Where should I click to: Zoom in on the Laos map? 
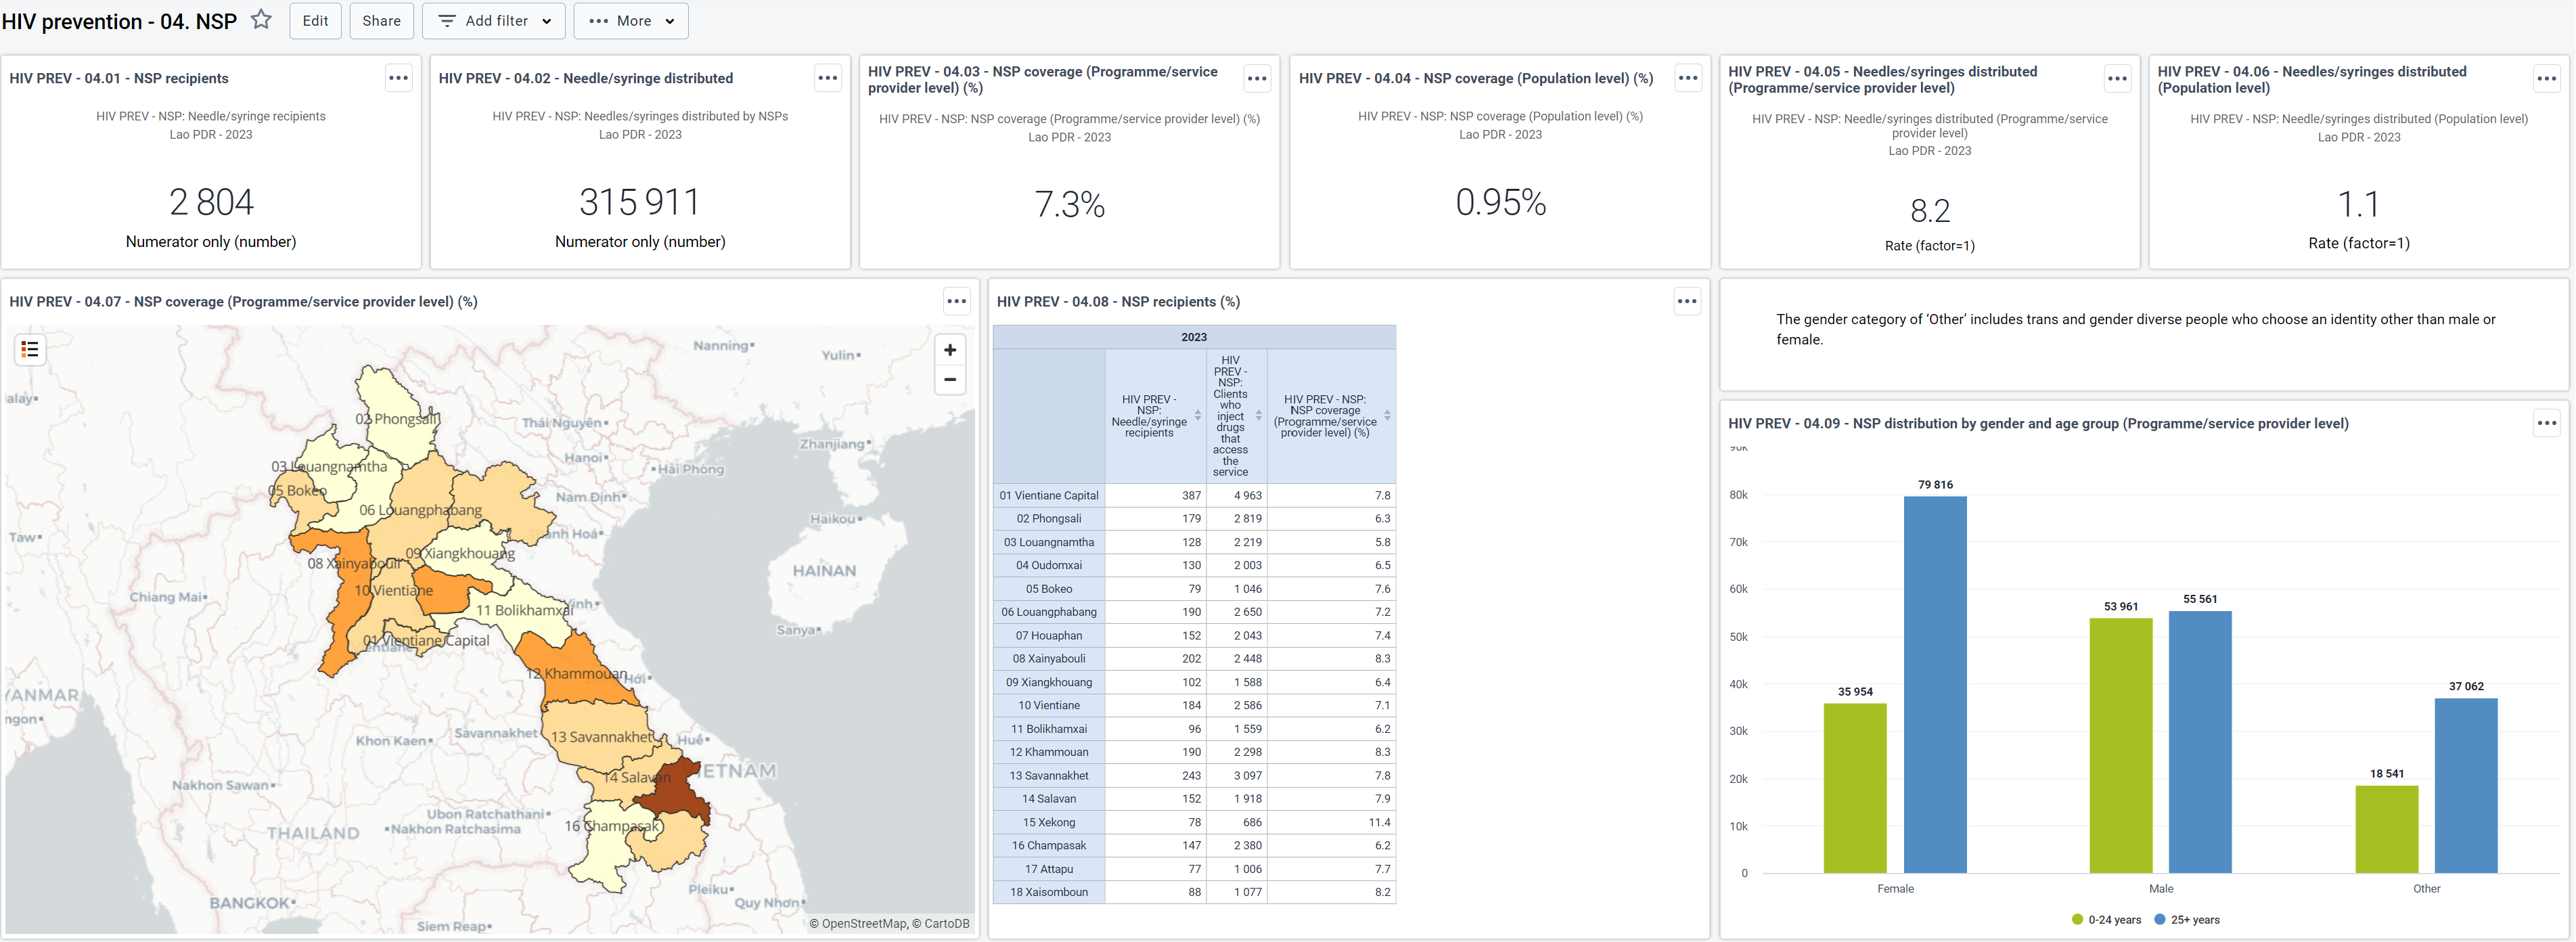click(x=950, y=350)
